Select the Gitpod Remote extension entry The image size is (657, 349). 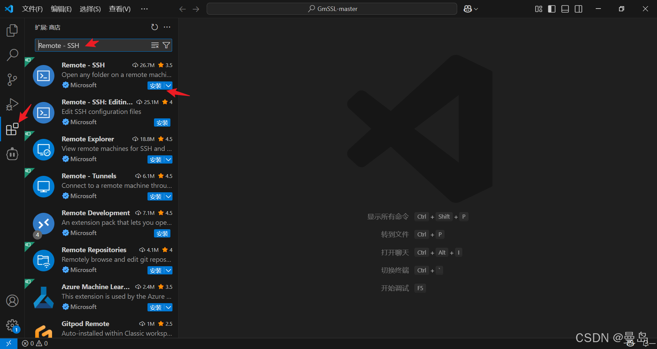click(x=101, y=328)
